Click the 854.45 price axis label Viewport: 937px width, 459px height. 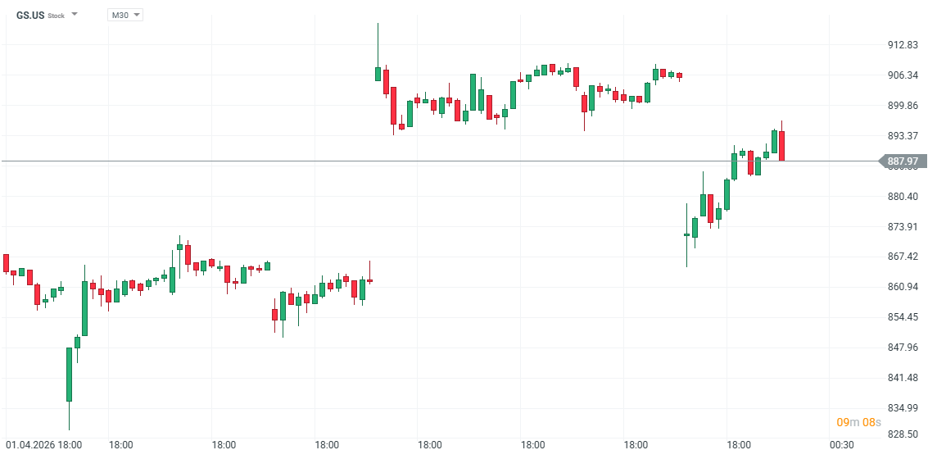click(903, 317)
